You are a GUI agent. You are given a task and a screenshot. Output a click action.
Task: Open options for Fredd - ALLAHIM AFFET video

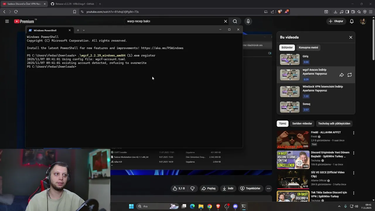354,133
